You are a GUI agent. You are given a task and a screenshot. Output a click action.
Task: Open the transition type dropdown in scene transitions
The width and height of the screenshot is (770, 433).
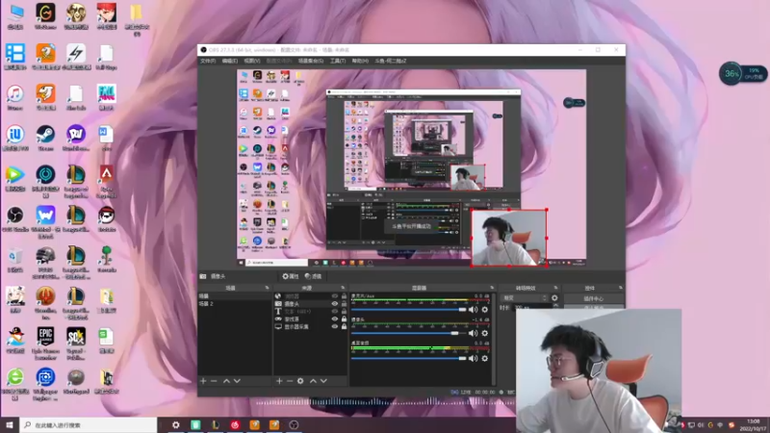(x=524, y=298)
